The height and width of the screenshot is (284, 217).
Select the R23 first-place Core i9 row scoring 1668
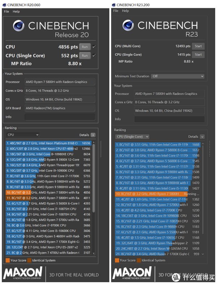coord(158,145)
